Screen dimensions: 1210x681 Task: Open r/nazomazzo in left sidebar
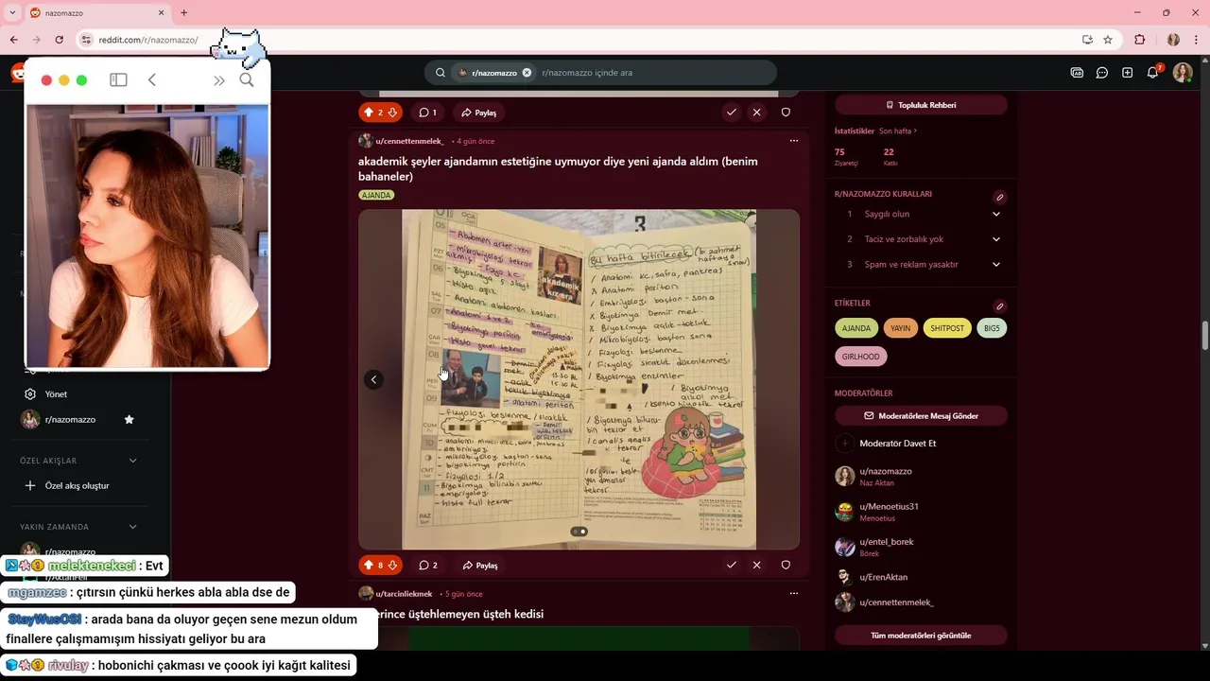pos(70,419)
